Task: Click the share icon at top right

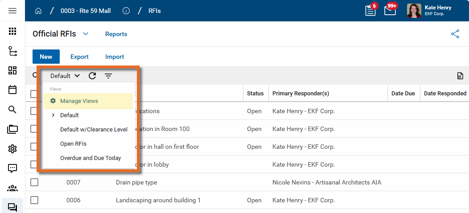Action: pyautogui.click(x=455, y=34)
